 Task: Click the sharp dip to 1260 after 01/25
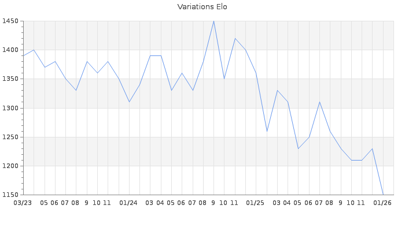point(267,131)
